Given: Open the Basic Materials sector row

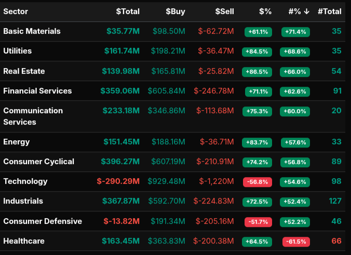Looking at the screenshot, I should click(x=32, y=31).
